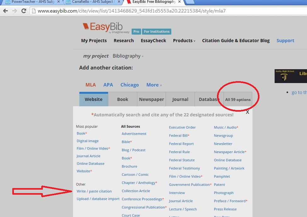Choose Government Publication source type
307x217 pixels.
[190, 185]
